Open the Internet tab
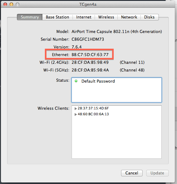Viewport: 177px width, 184px height. pos(84,17)
